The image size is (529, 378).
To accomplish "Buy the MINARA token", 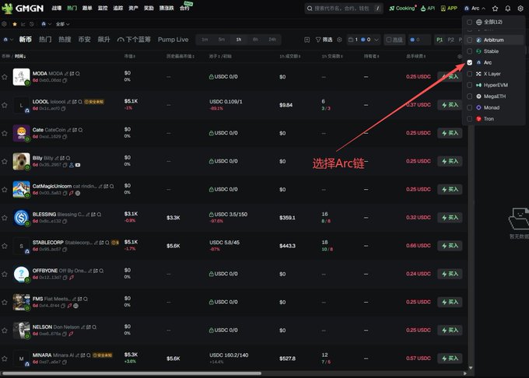I will tap(450, 359).
